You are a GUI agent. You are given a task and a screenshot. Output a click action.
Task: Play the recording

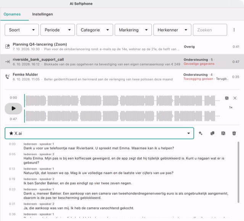click(13, 108)
